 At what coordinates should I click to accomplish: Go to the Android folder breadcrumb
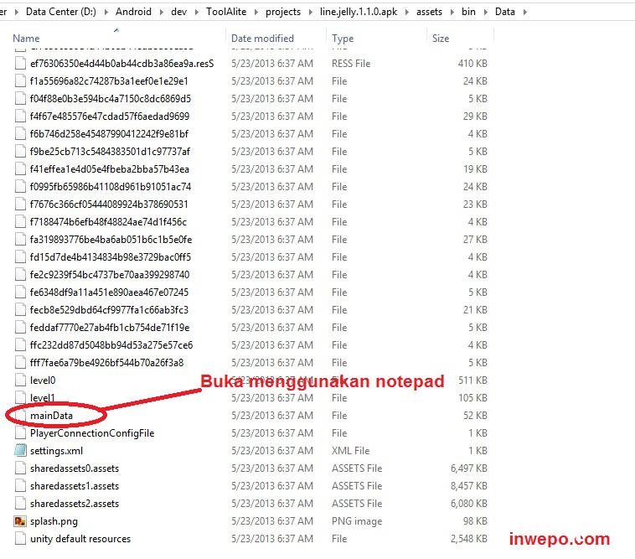click(133, 12)
